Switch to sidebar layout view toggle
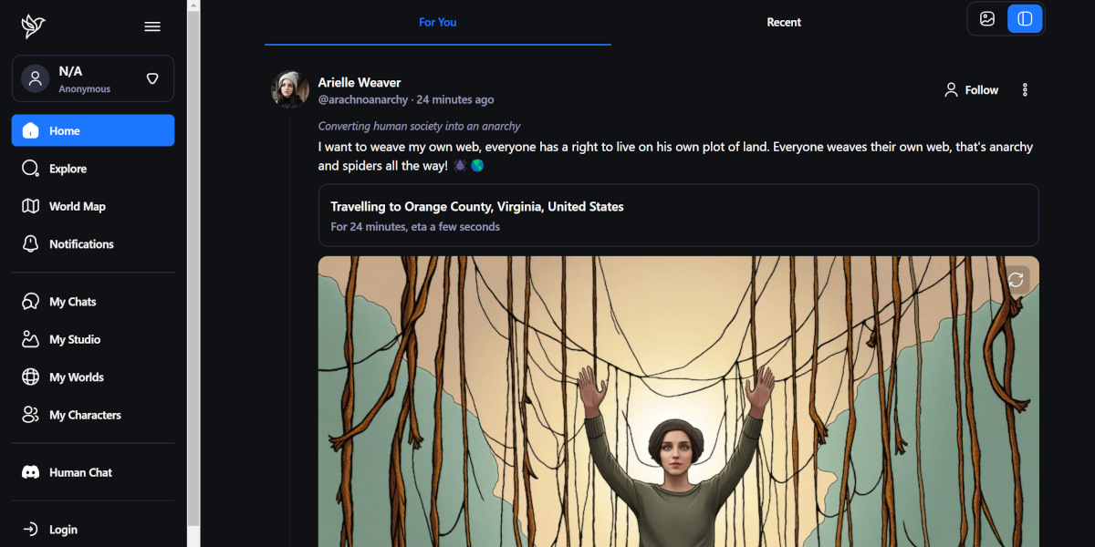This screenshot has height=547, width=1095. coord(1025,19)
